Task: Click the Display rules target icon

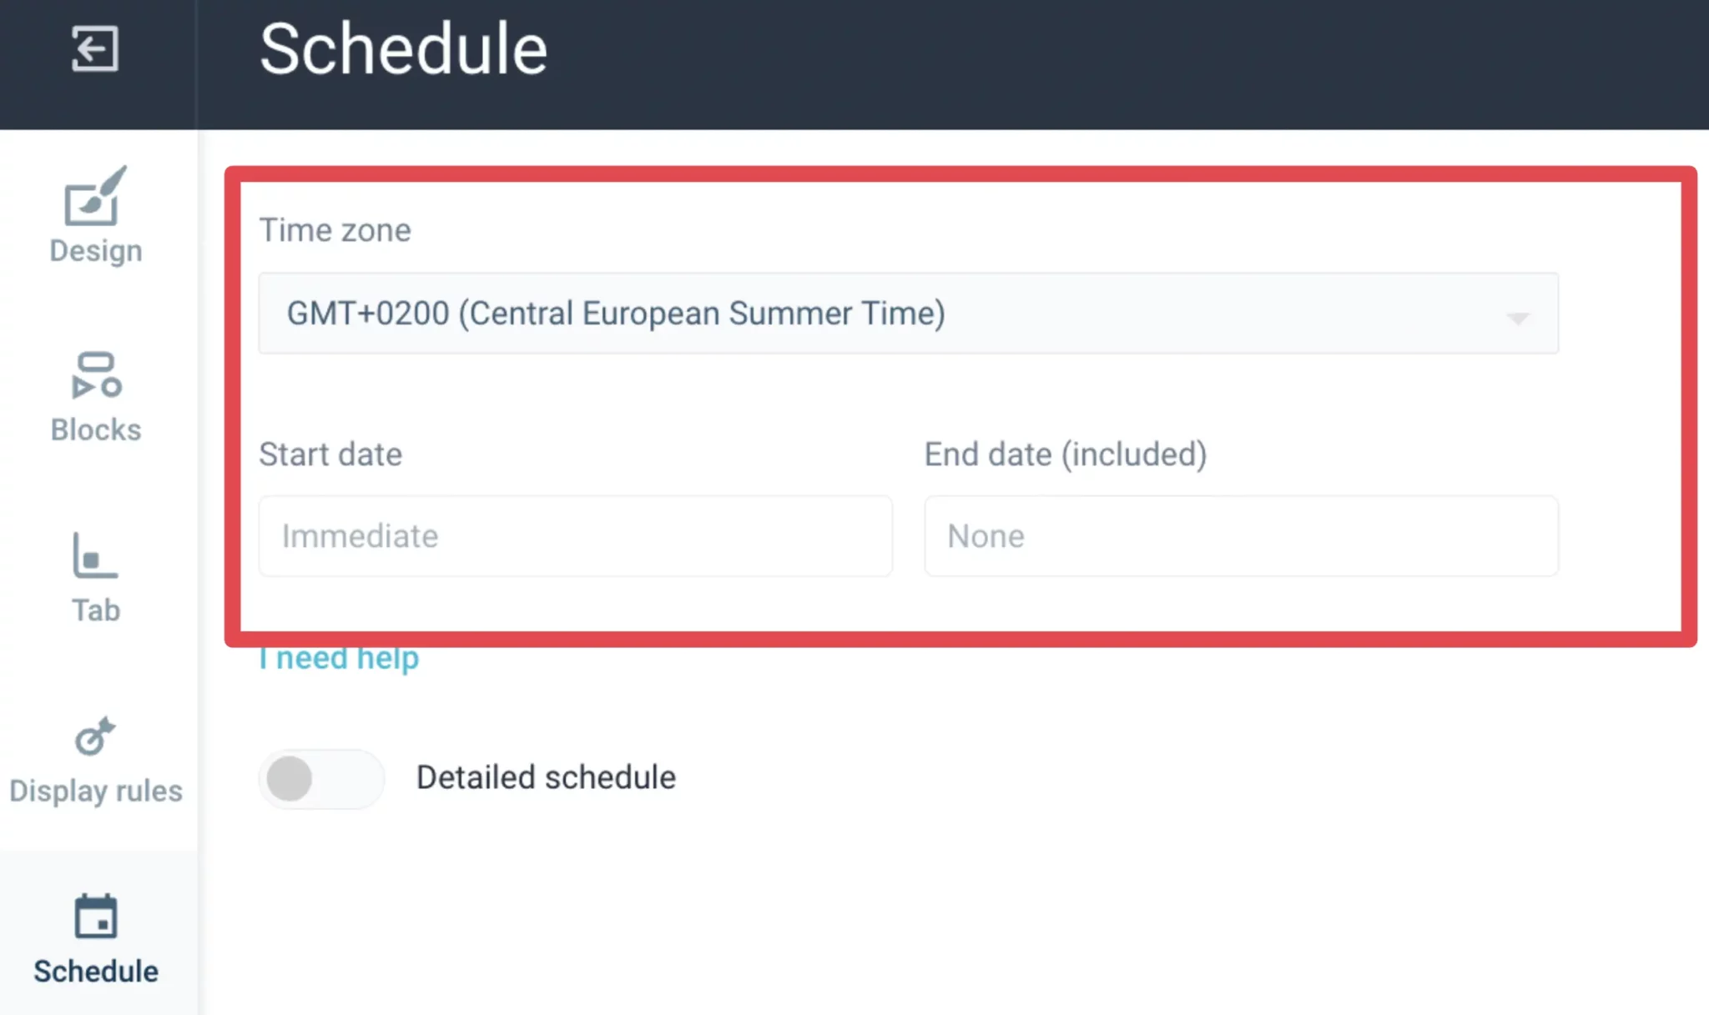Action: coord(95,736)
